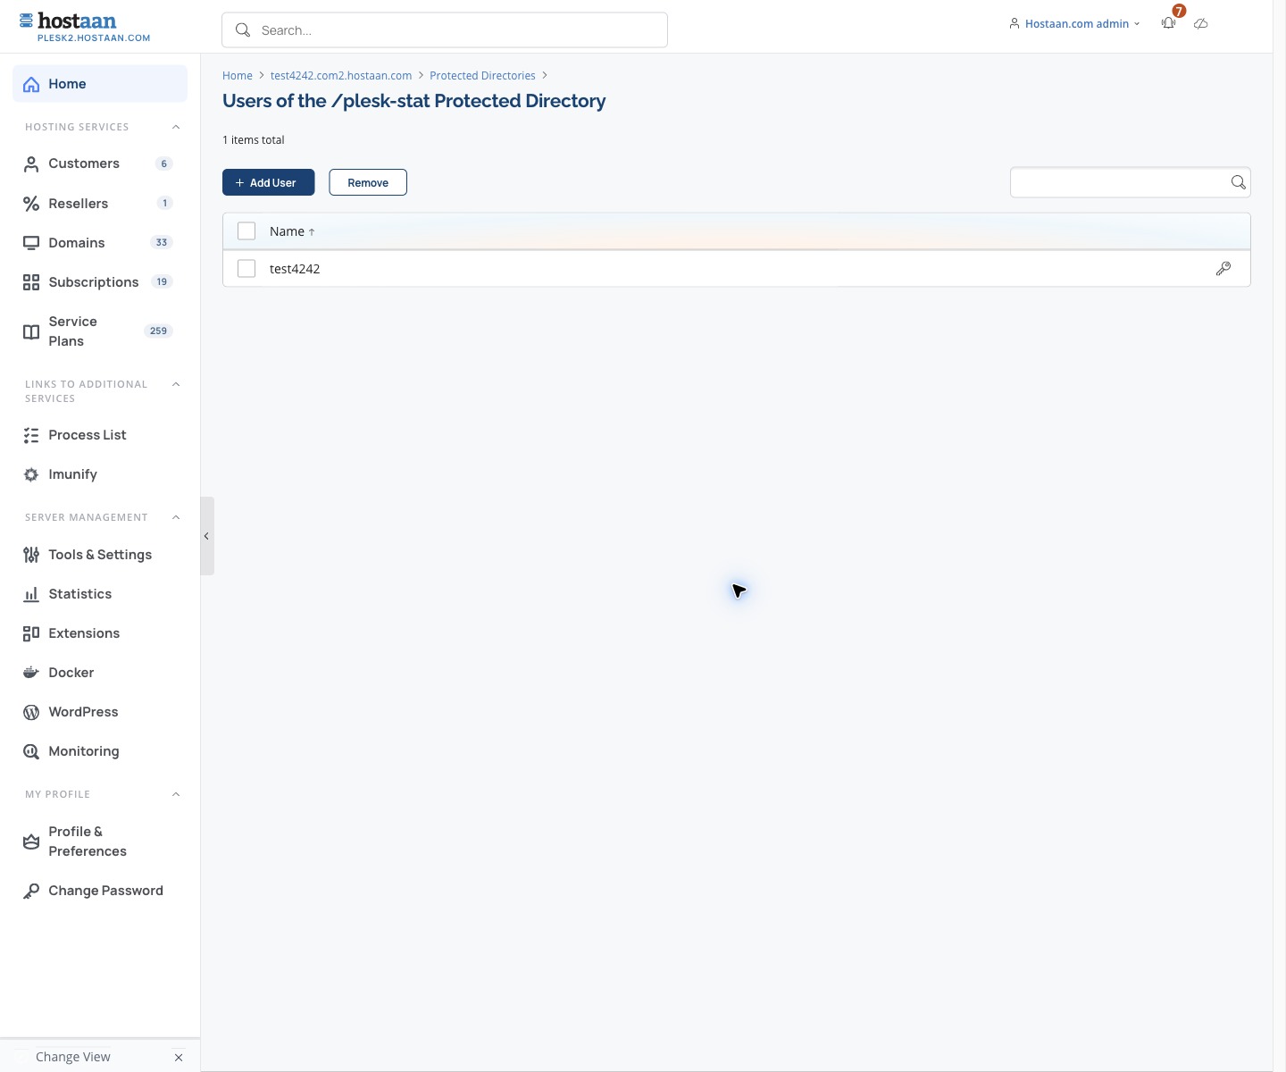The height and width of the screenshot is (1072, 1286).
Task: Click the Statistics bar chart icon
Action: (31, 594)
